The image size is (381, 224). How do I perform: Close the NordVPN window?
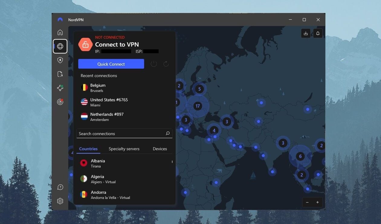coord(318,20)
